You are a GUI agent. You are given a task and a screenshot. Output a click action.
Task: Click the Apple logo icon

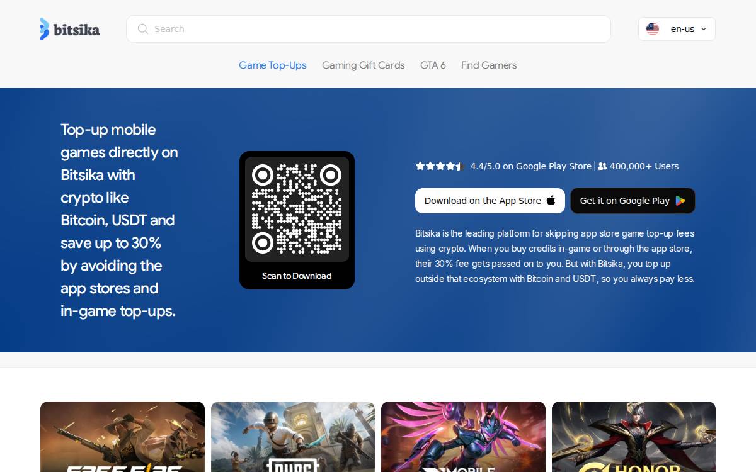[551, 201]
